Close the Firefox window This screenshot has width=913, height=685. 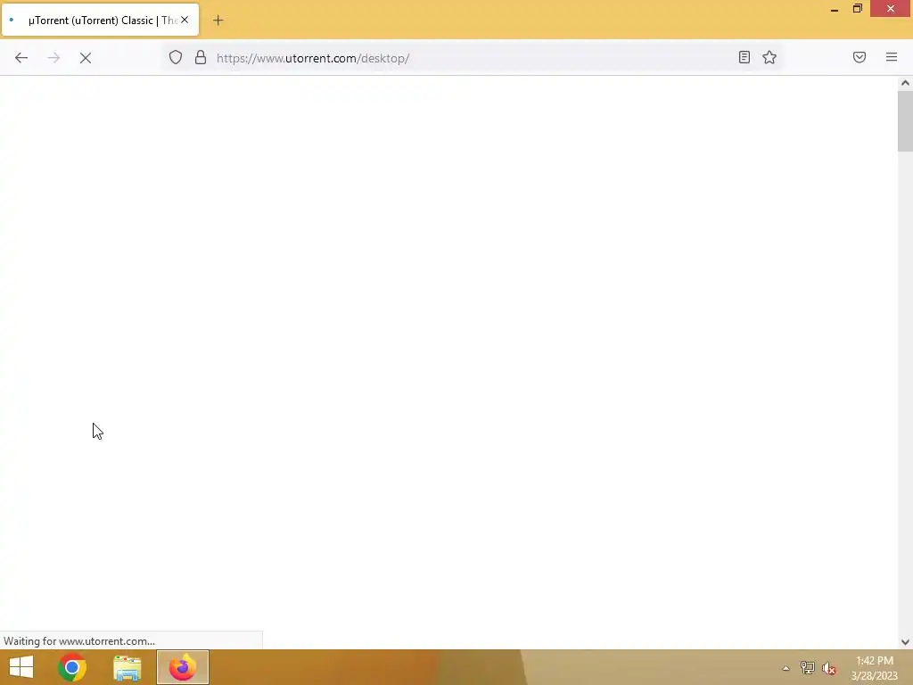coord(891,9)
